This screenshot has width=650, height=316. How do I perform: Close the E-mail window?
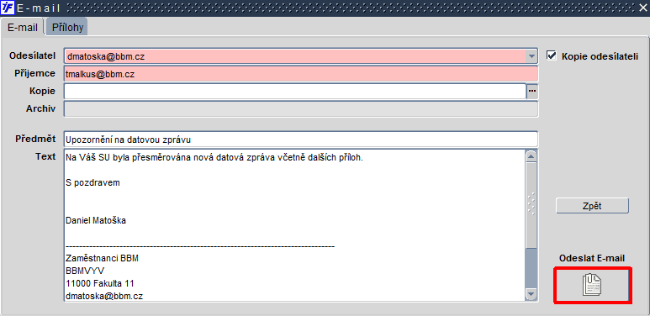pos(643,8)
